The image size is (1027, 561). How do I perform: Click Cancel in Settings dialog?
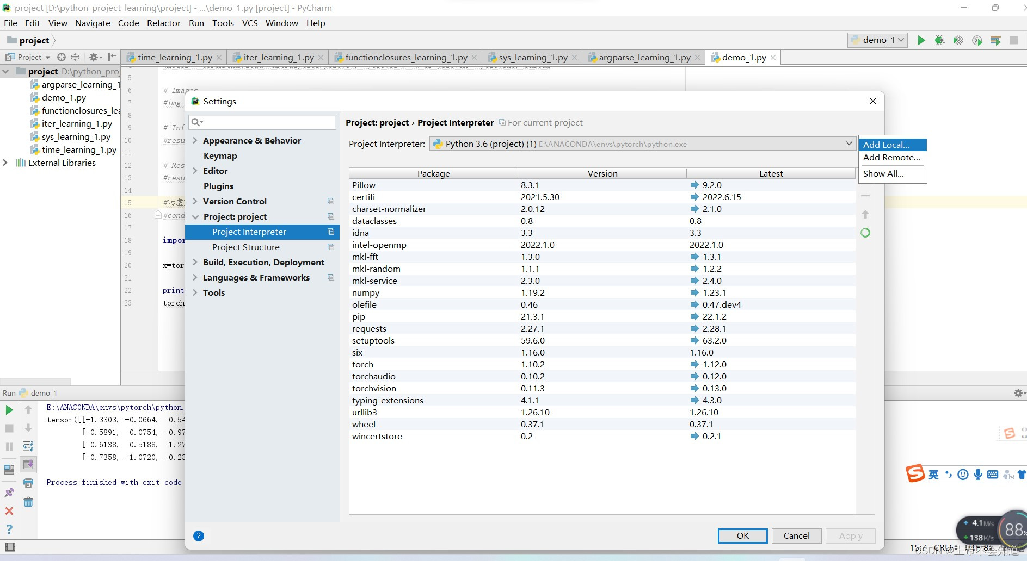point(796,536)
